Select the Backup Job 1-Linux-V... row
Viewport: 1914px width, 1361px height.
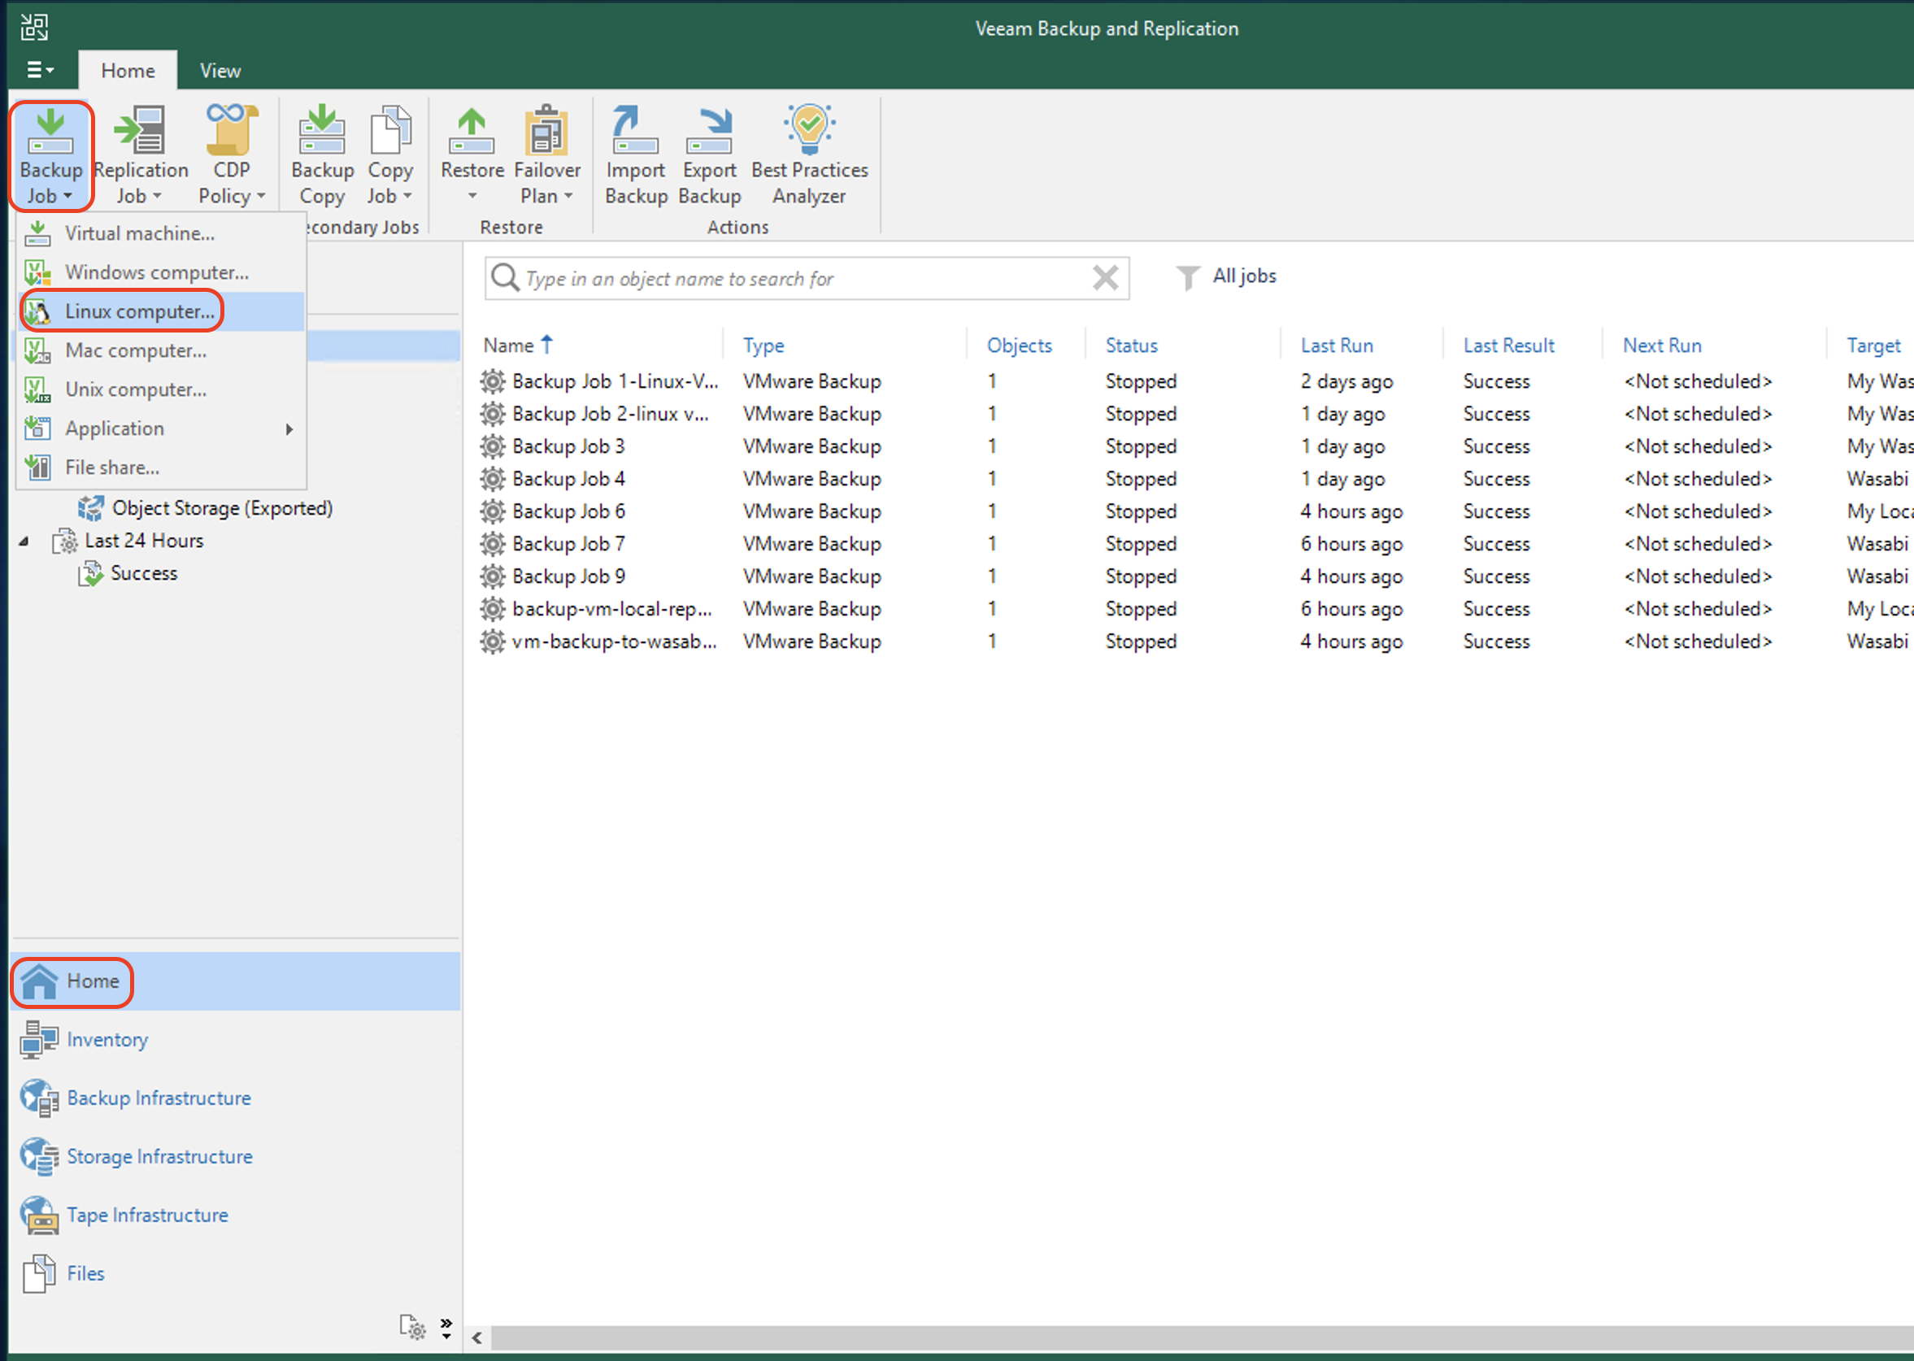pos(1196,381)
